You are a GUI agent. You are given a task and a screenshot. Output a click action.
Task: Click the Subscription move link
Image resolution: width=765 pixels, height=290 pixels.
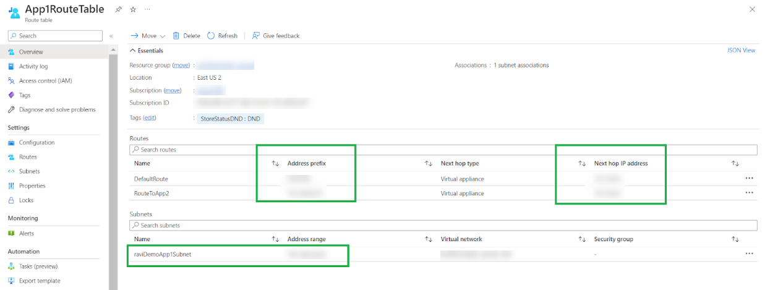point(173,90)
